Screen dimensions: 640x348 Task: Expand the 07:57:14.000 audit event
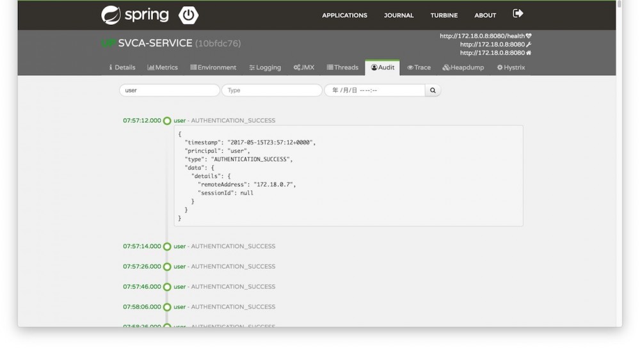(224, 246)
